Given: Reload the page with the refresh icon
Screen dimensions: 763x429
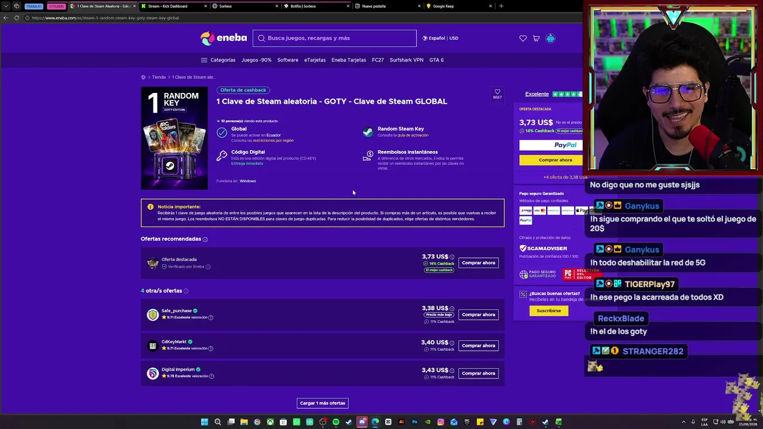Looking at the screenshot, I should point(17,18).
